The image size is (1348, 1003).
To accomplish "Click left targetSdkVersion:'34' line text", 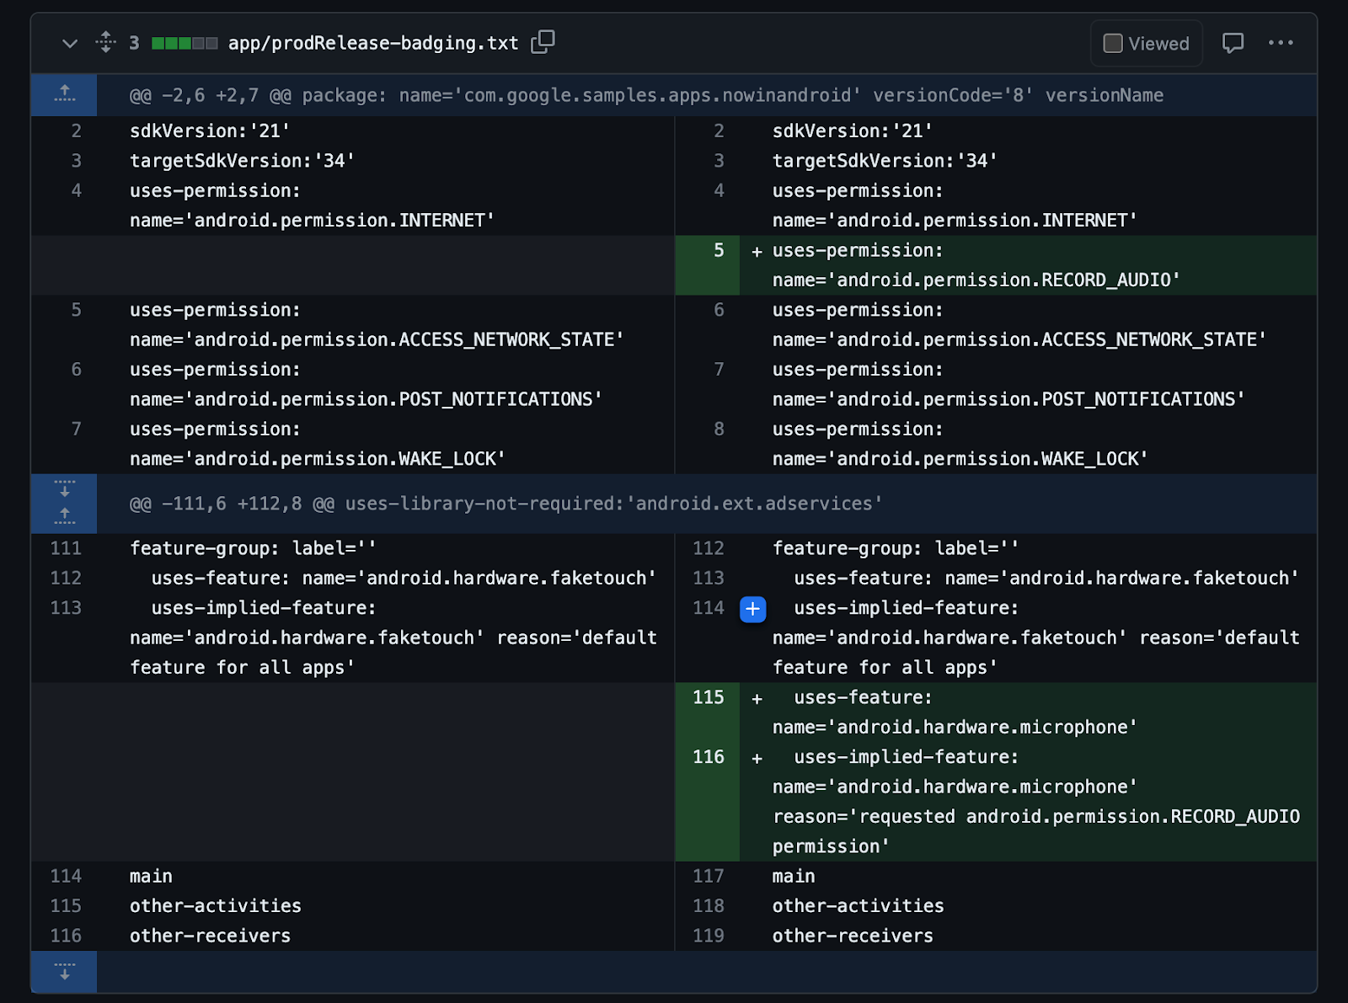I will click(243, 160).
